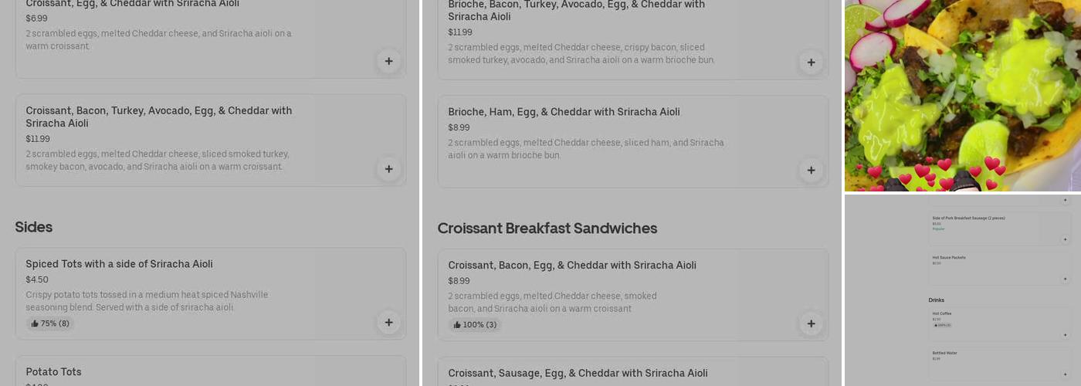The height and width of the screenshot is (386, 1081).
Task: Open the Side of Pork Breakfast Sausage title
Action: tap(968, 218)
